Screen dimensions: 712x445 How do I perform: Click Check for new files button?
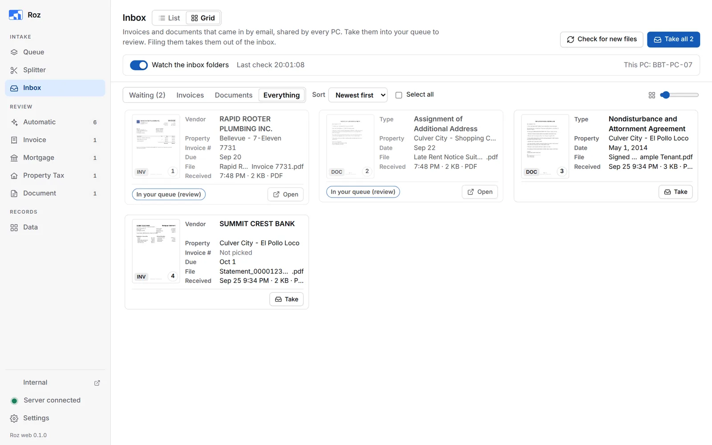click(x=602, y=39)
